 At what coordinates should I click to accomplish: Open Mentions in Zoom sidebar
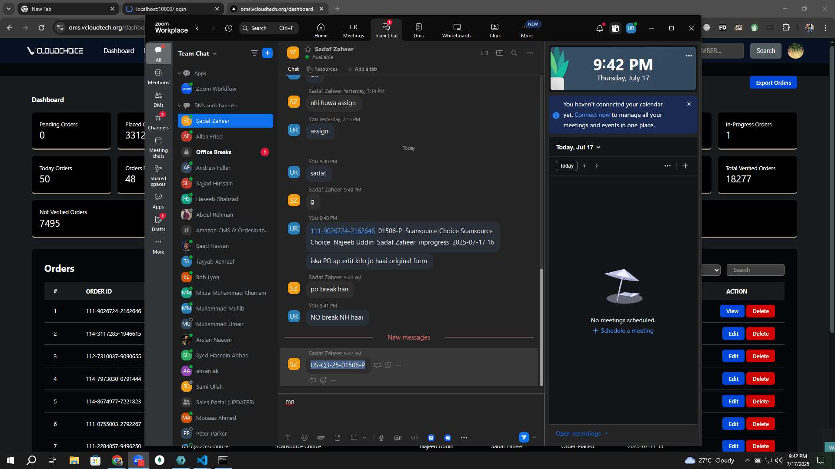coord(158,76)
